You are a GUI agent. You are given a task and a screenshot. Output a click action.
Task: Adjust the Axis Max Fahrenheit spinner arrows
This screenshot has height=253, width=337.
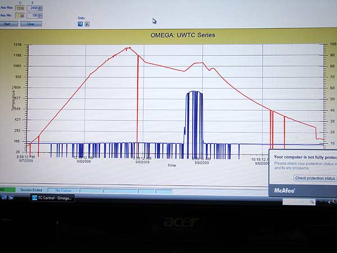[40, 8]
